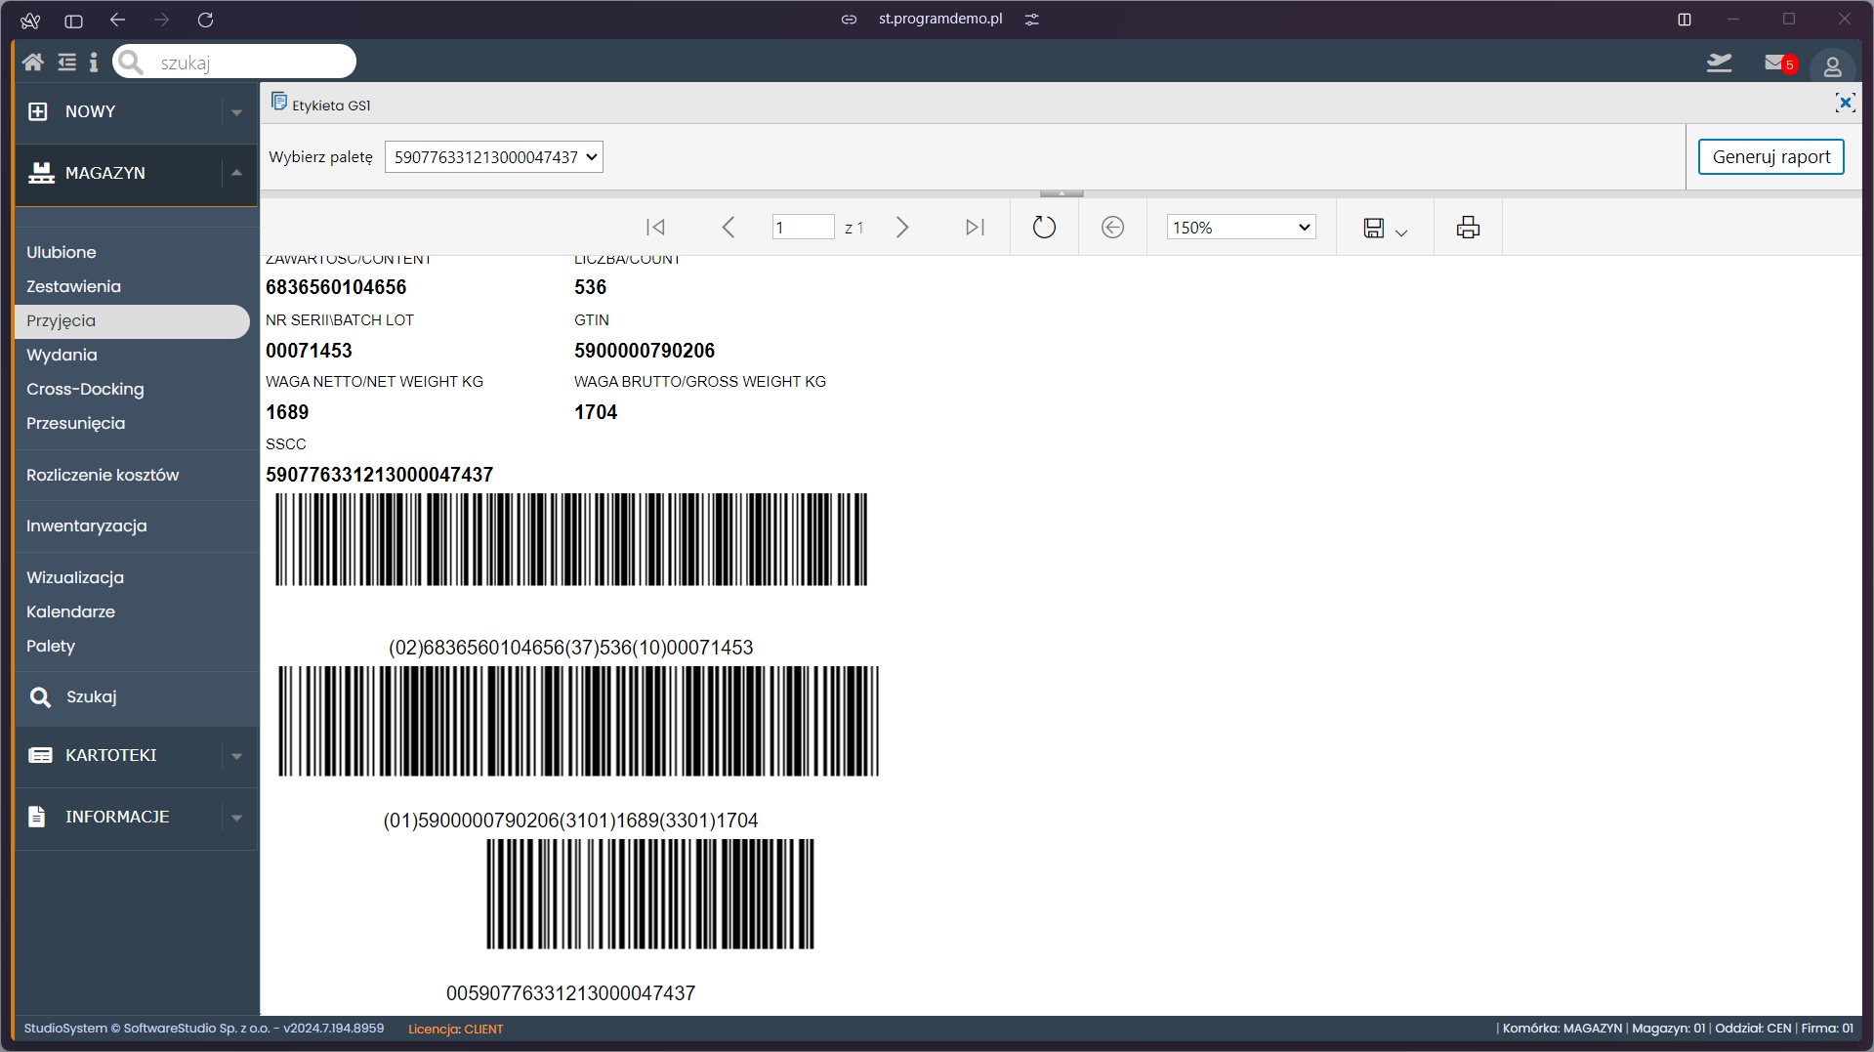Select Przyjęcia in the sidebar
1874x1052 pixels.
pyautogui.click(x=132, y=321)
